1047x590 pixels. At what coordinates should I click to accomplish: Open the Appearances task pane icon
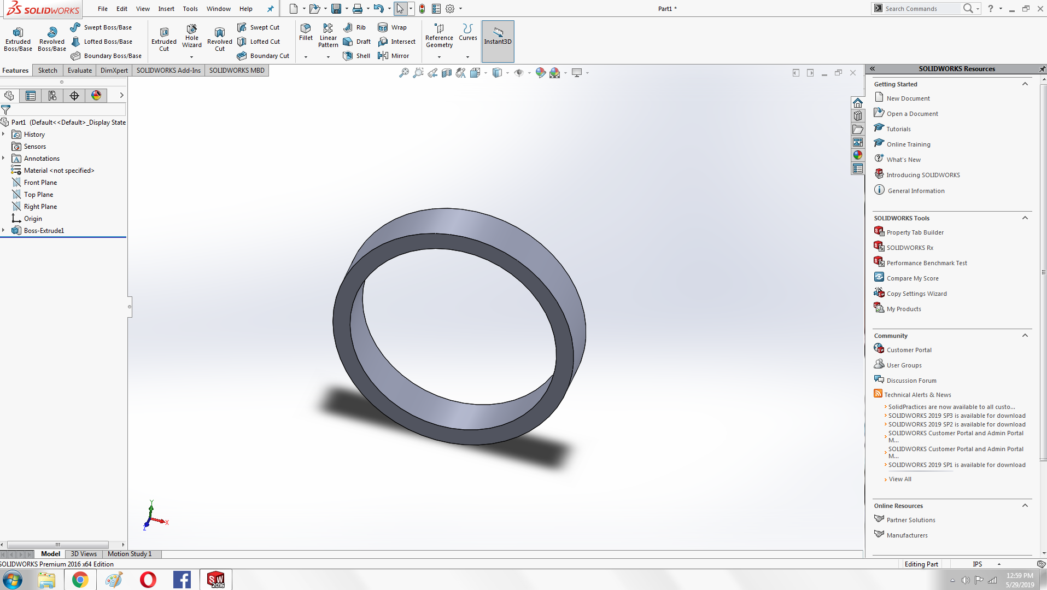click(x=857, y=155)
